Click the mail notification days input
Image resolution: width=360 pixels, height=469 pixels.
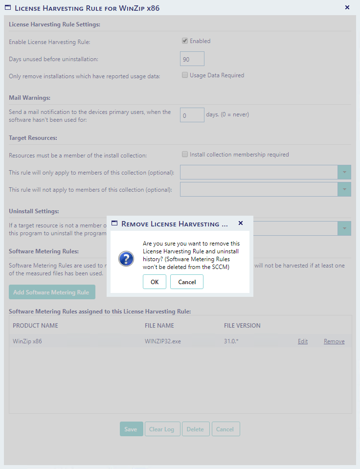tap(192, 115)
